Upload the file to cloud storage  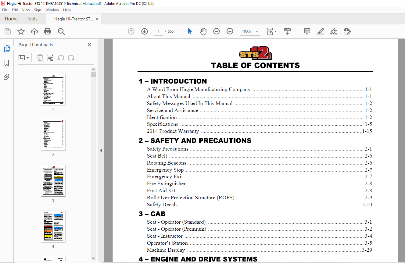(x=34, y=31)
